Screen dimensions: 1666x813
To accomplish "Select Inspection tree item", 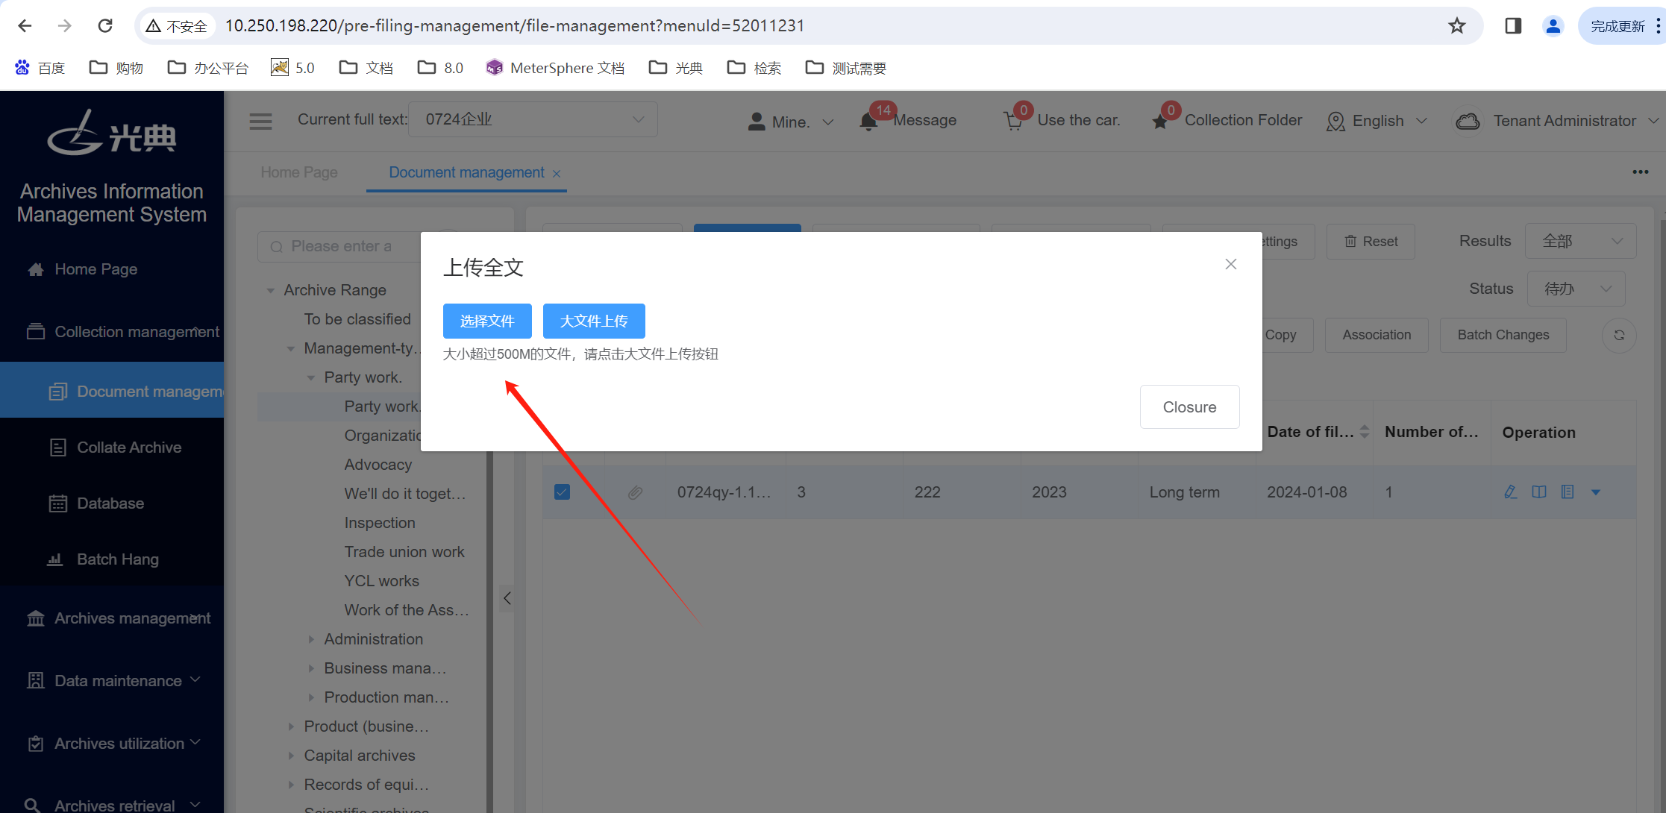I will tap(380, 523).
